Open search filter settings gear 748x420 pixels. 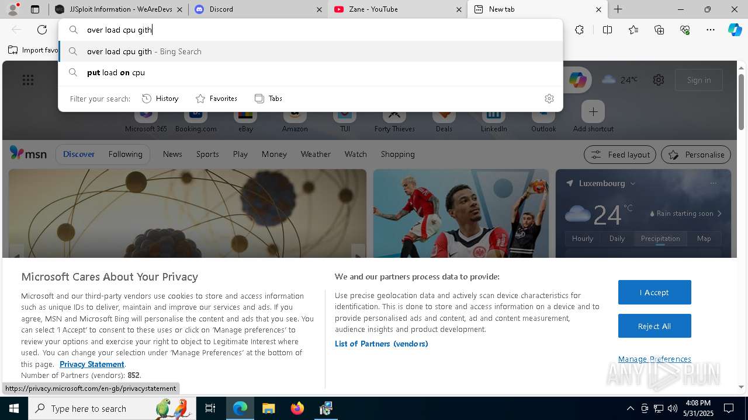549,99
